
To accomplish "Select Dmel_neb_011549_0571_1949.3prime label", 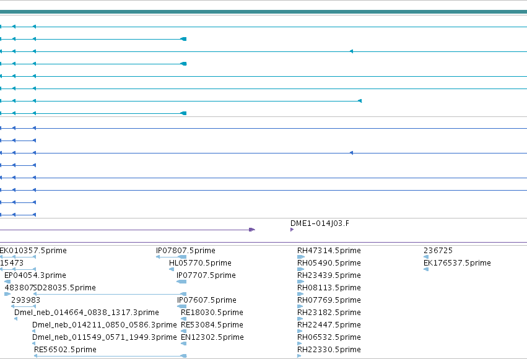I will click(x=105, y=337).
